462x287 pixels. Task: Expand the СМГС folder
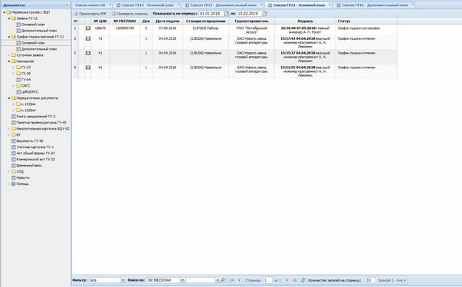[14, 86]
